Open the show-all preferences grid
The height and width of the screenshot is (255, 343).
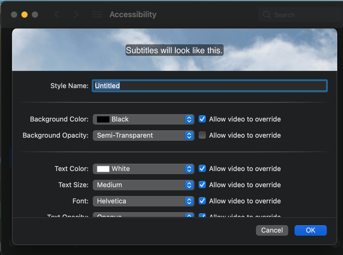point(97,15)
